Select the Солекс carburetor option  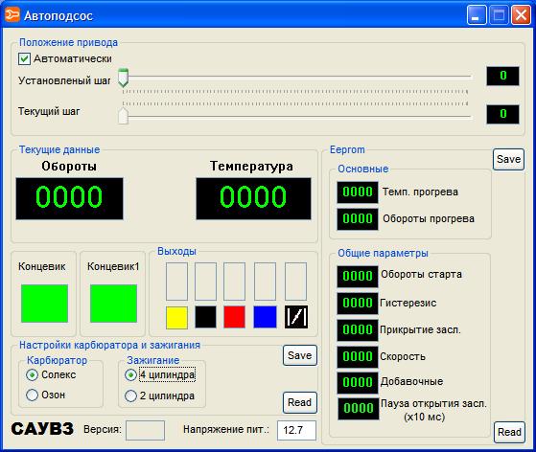point(32,374)
